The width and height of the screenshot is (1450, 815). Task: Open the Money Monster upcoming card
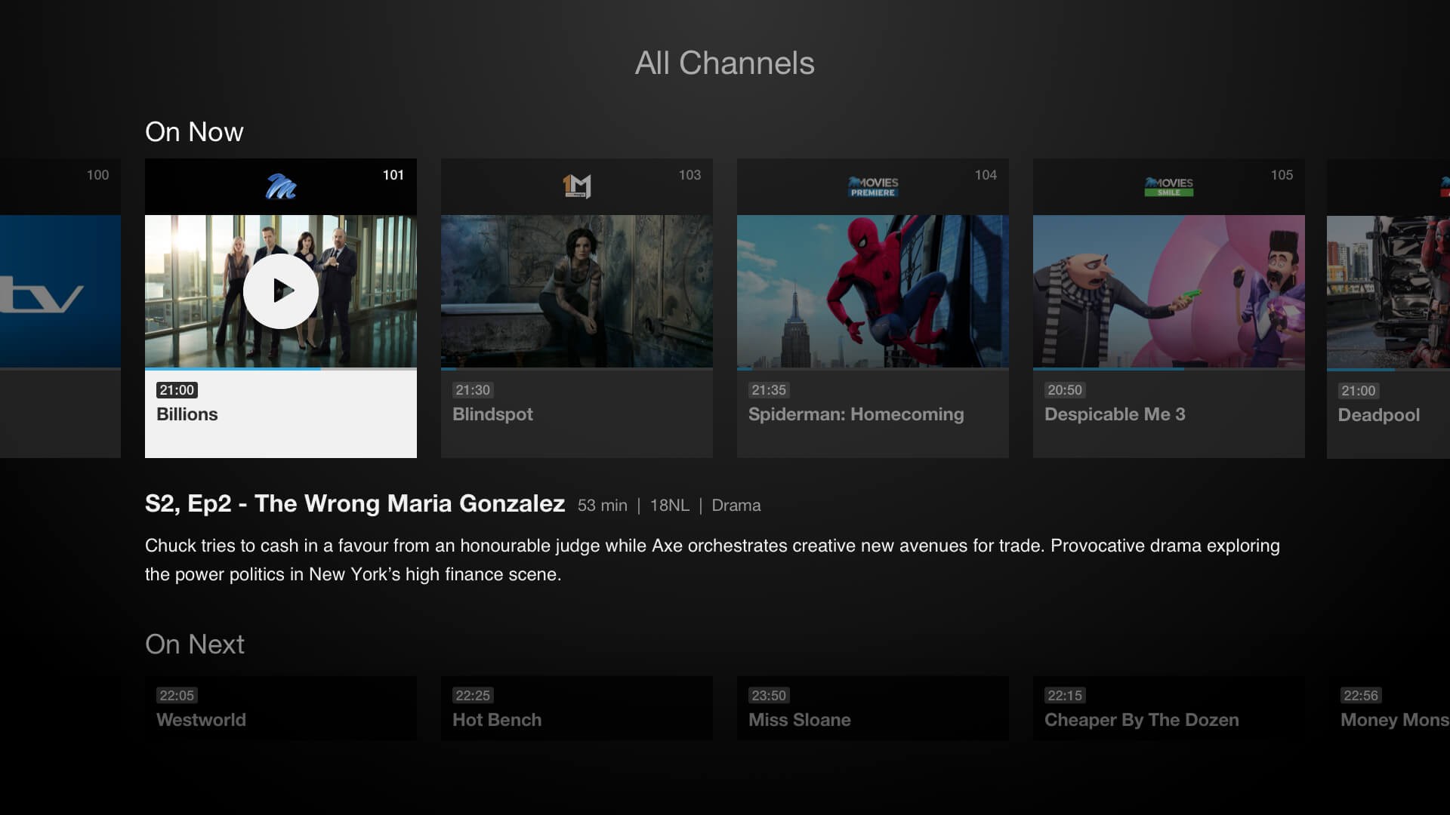click(x=1390, y=708)
